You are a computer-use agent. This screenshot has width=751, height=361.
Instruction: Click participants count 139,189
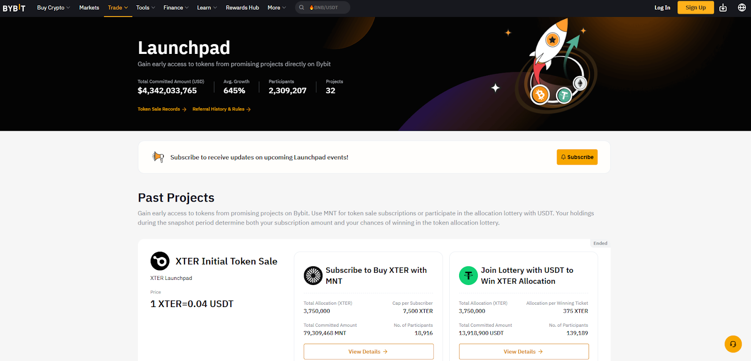click(577, 333)
